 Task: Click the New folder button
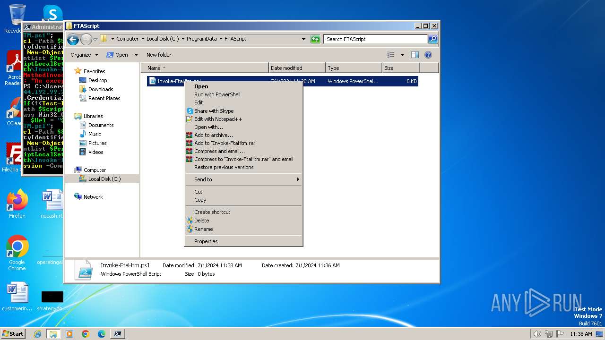159,55
